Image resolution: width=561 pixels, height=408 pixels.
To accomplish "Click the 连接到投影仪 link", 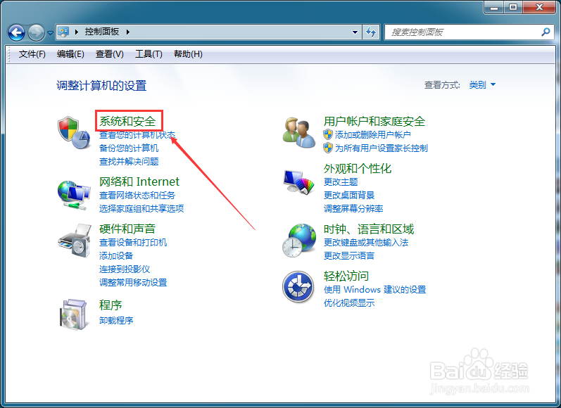I will click(x=125, y=269).
